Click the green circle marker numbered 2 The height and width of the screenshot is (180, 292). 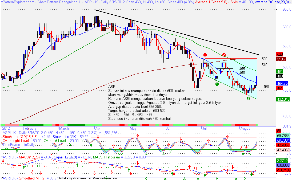tap(248, 99)
